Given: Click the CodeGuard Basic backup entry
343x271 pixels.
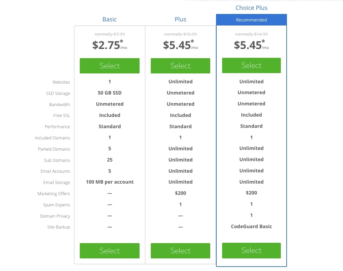Looking at the screenshot, I should [251, 226].
